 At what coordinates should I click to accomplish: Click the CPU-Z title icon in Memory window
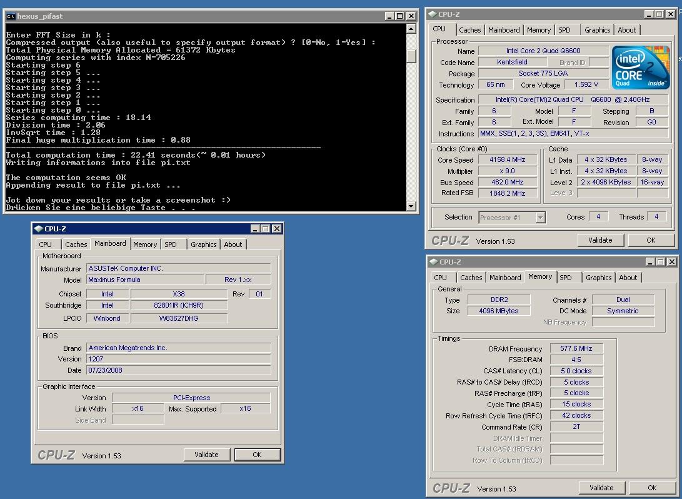tap(434, 262)
